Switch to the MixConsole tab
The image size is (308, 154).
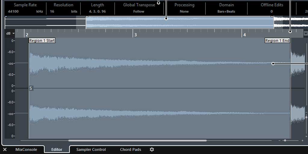tap(26, 149)
